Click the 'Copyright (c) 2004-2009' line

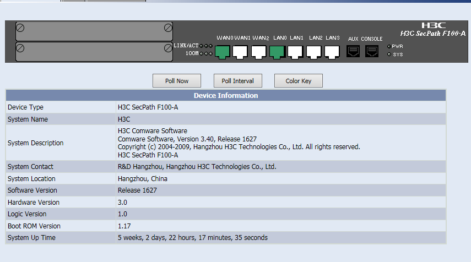pyautogui.click(x=239, y=147)
